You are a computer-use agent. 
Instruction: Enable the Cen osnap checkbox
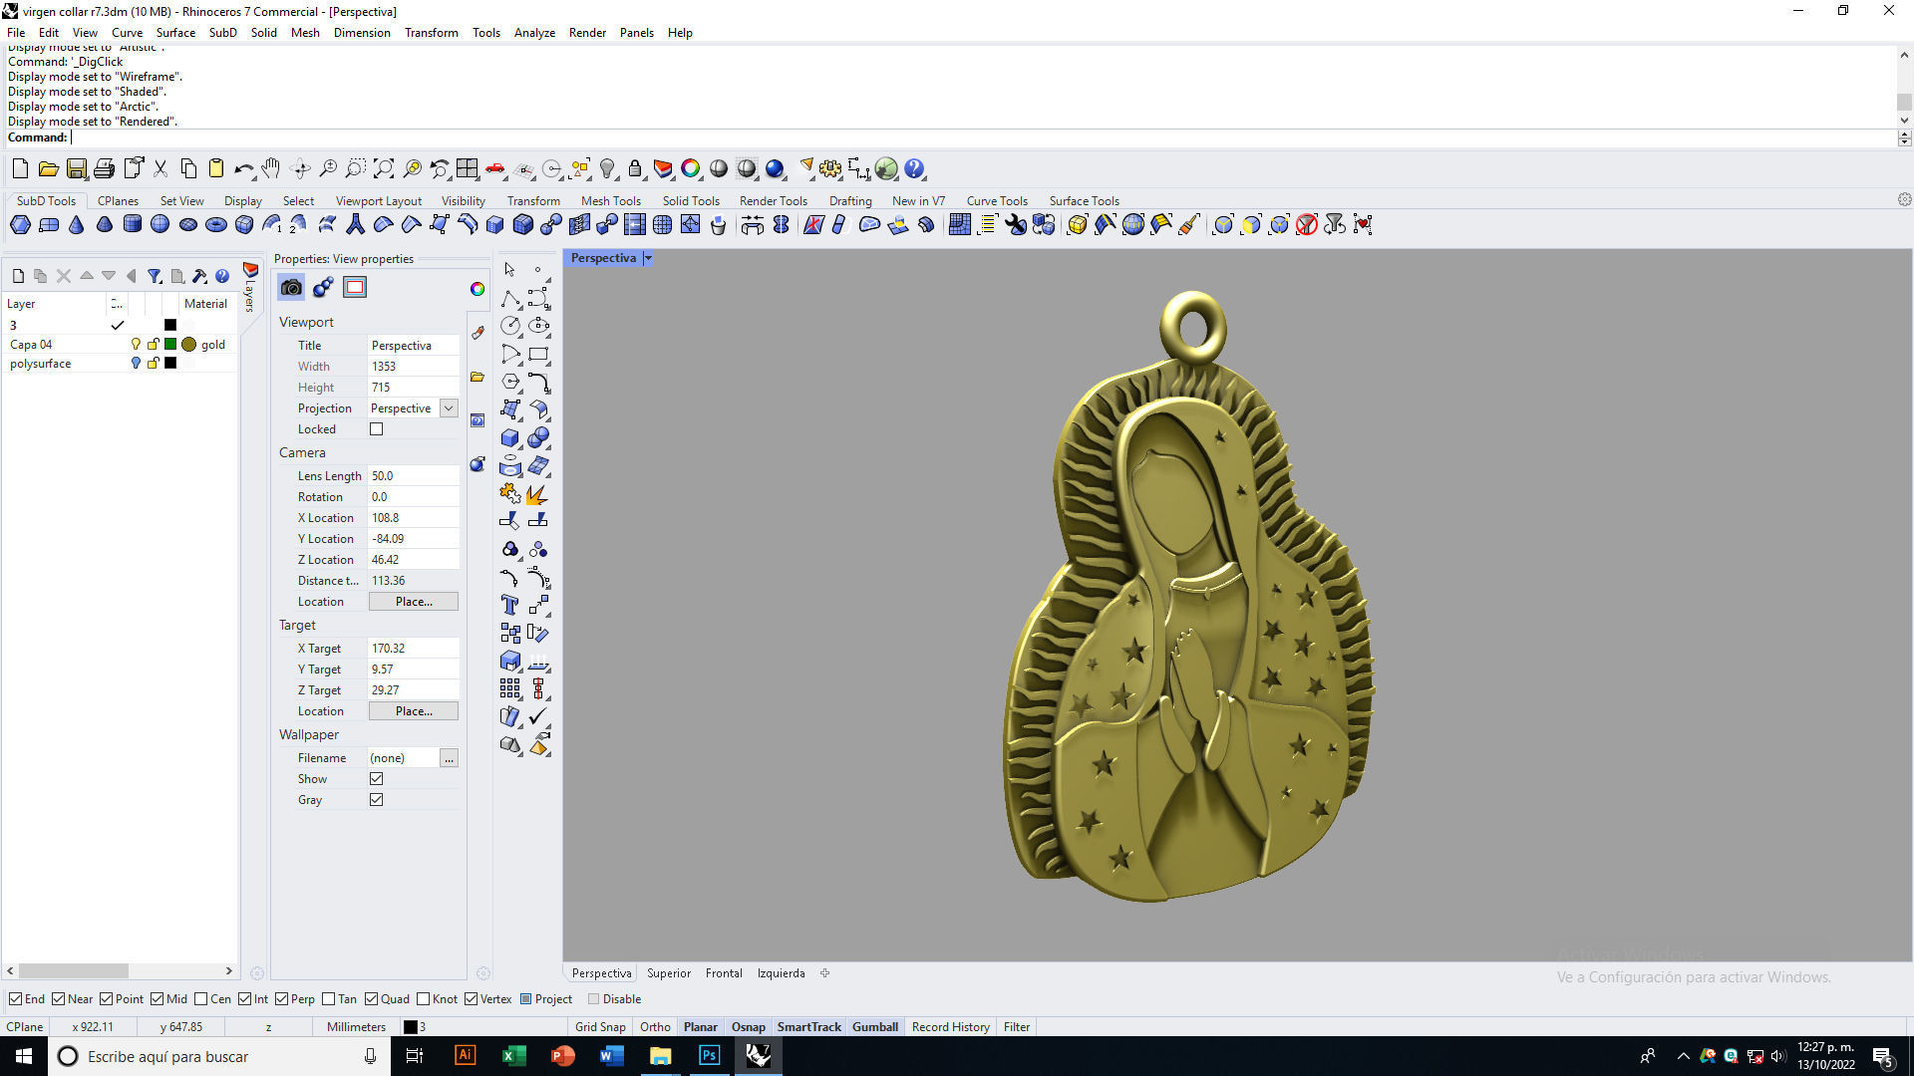click(201, 999)
